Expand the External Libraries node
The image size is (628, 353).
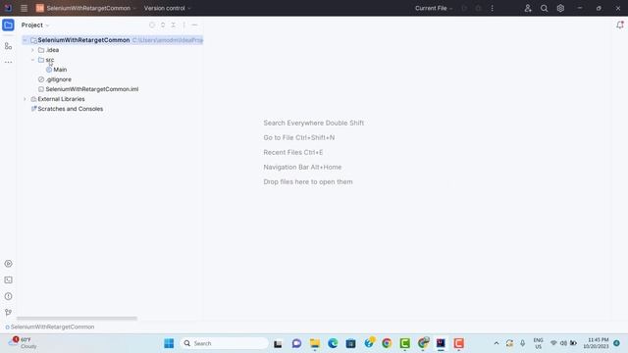click(x=25, y=99)
